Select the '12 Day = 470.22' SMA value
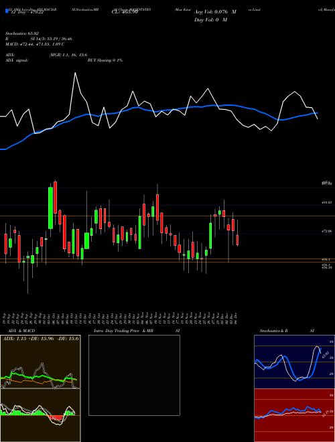335x442 pixels. click(27, 12)
